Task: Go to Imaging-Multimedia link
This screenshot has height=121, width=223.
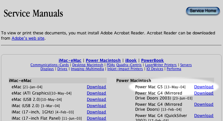Action: [x=87, y=69]
